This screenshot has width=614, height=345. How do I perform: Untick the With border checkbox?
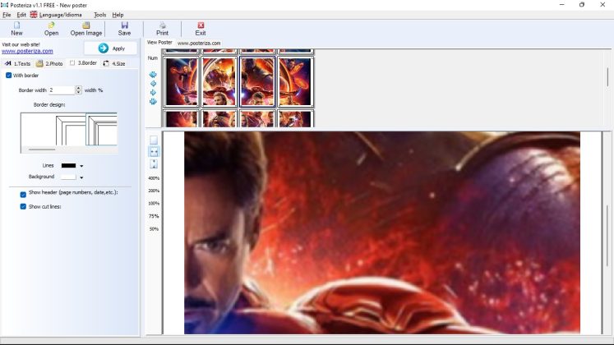point(8,75)
